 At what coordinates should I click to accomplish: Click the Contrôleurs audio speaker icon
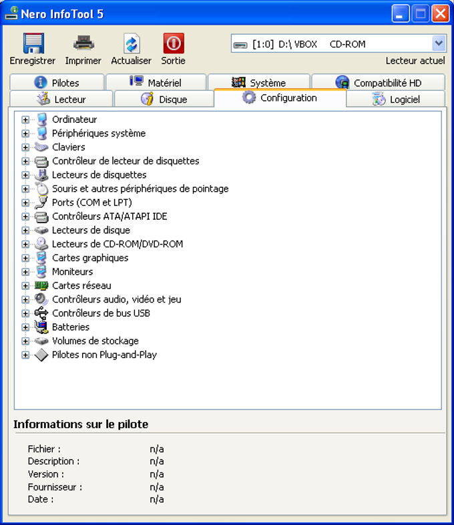(x=41, y=299)
